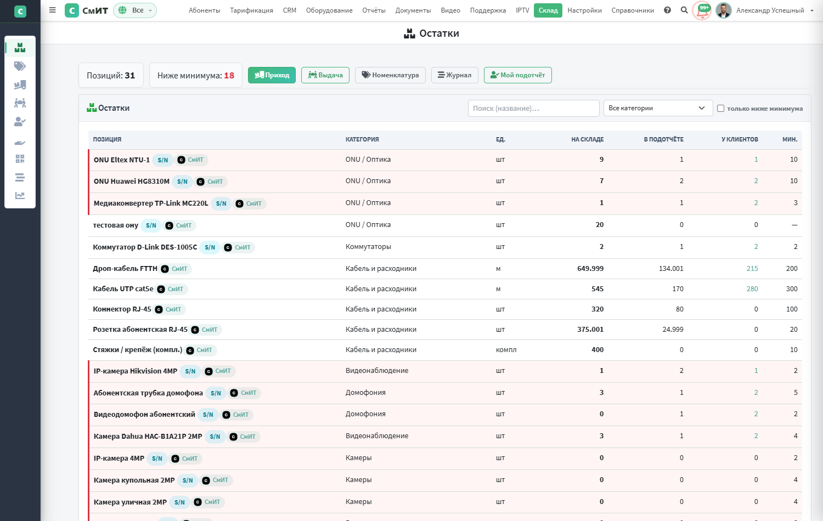Click the S/N badge on ONU Eltex NTU-1

163,160
